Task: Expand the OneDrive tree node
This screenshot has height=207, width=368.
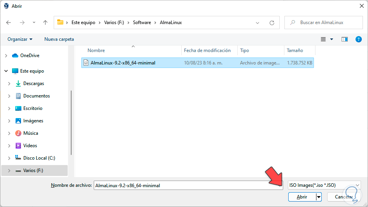Action: point(6,56)
